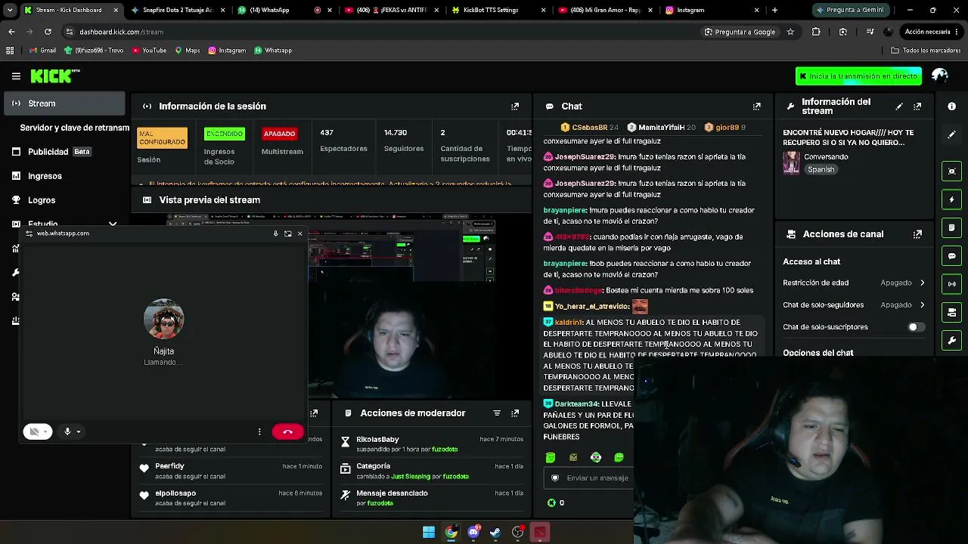
Task: Toggle the wrench widget in sidebar
Action: point(952,341)
